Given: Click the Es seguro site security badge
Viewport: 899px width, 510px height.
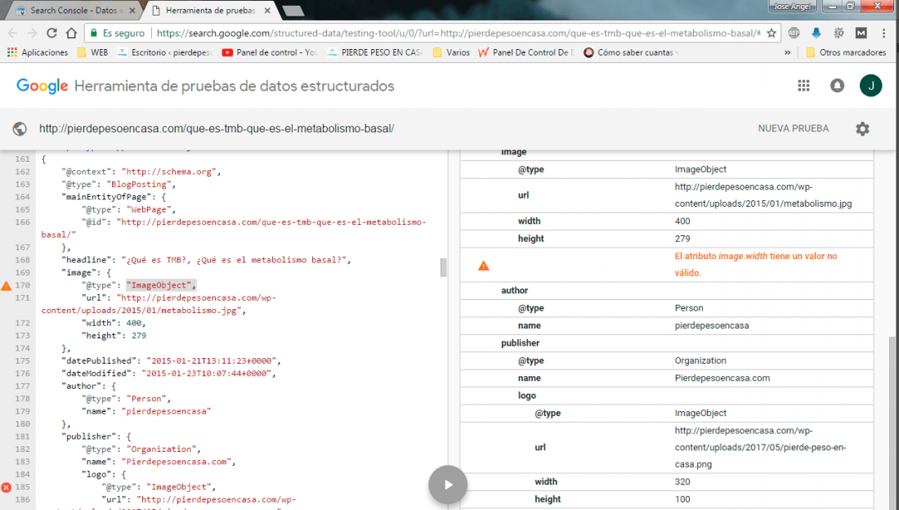Looking at the screenshot, I should click(x=117, y=34).
